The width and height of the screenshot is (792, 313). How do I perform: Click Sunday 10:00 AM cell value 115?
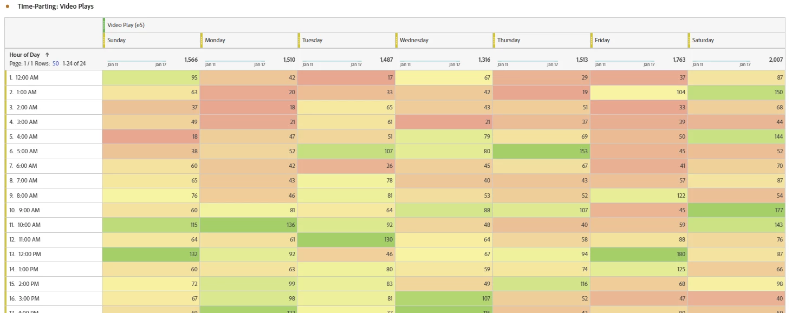click(151, 225)
